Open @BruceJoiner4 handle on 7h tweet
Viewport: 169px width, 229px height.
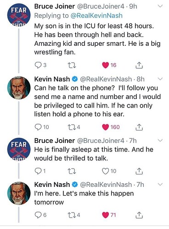click(101, 141)
